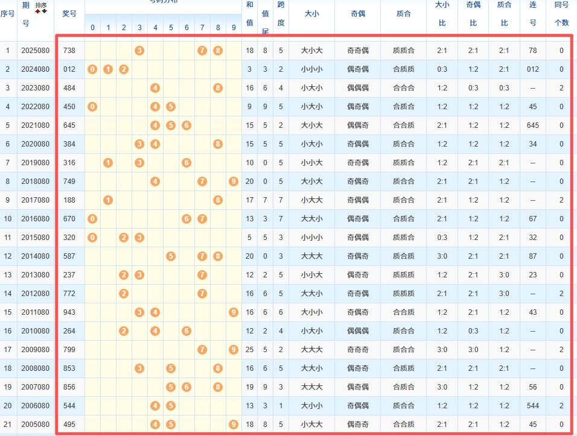
Task: Click the 同号个数 column header
Action: (561, 13)
